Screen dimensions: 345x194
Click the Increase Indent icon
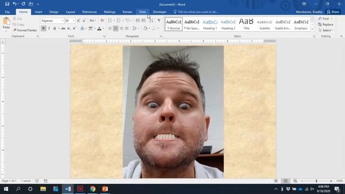143,20
